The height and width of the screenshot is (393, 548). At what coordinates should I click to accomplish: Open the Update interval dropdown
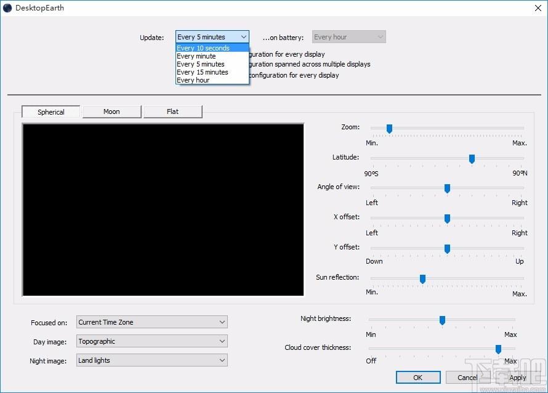[212, 37]
